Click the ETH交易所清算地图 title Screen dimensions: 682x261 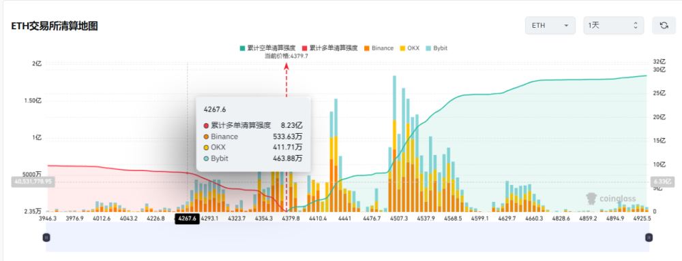55,26
